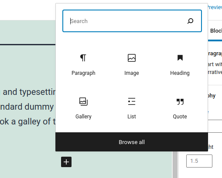This screenshot has width=222, height=178.
Task: Add a Gallery block via its icon
Action: click(x=83, y=101)
